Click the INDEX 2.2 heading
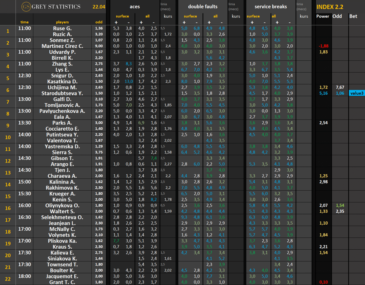Image resolution: width=365 pixels, height=285 pixels. point(330,7)
